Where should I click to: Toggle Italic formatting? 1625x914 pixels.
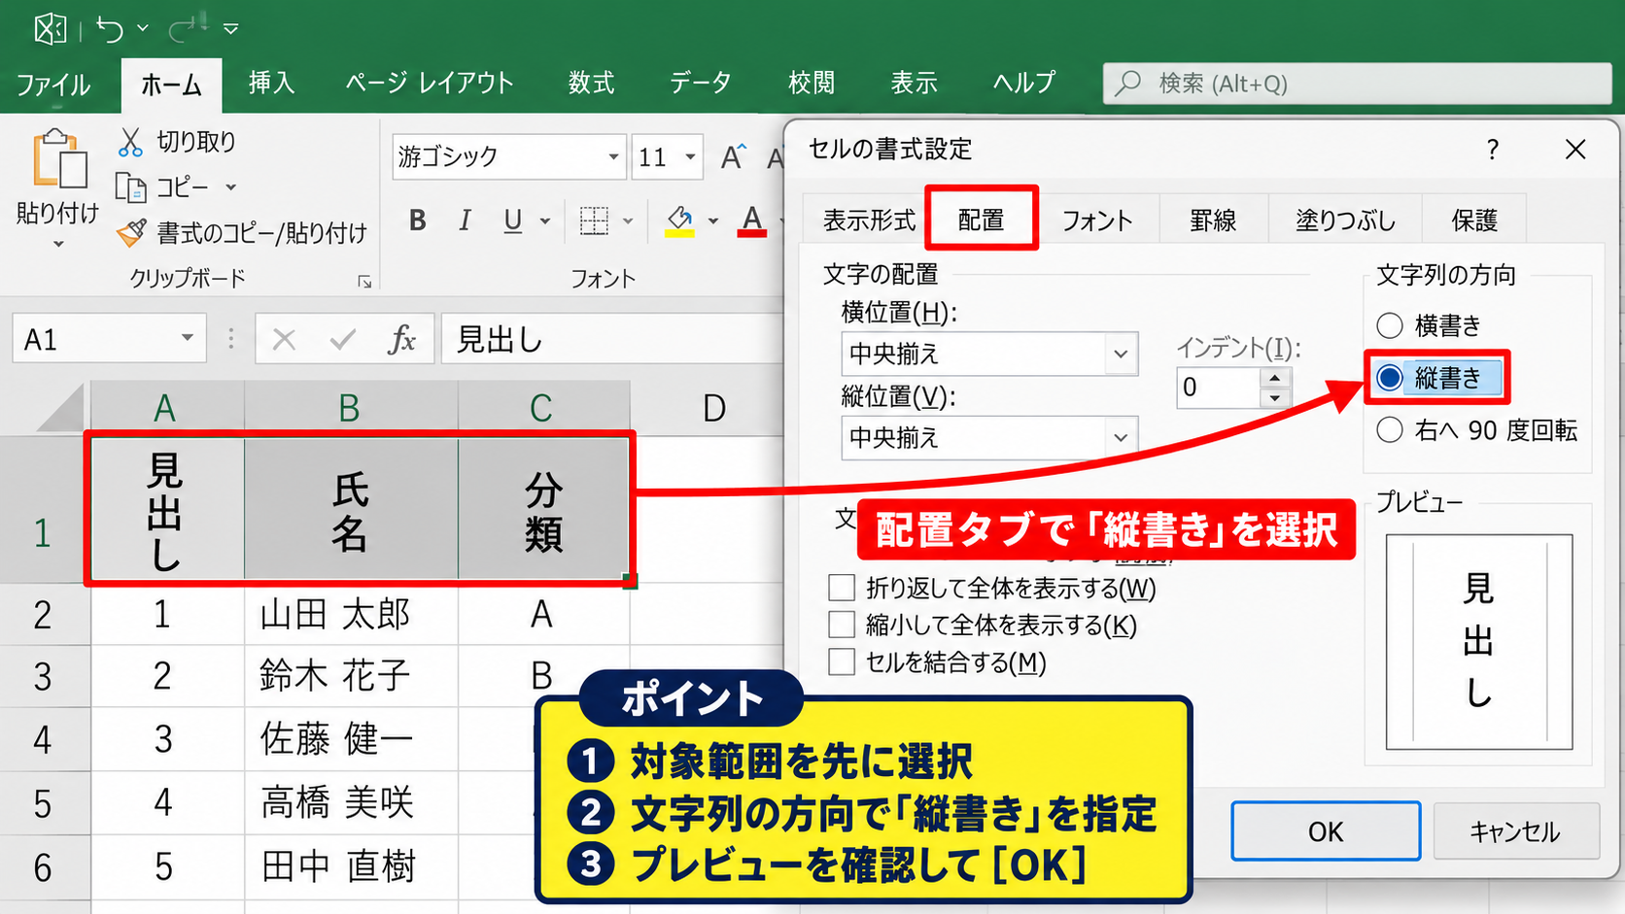pos(465,220)
